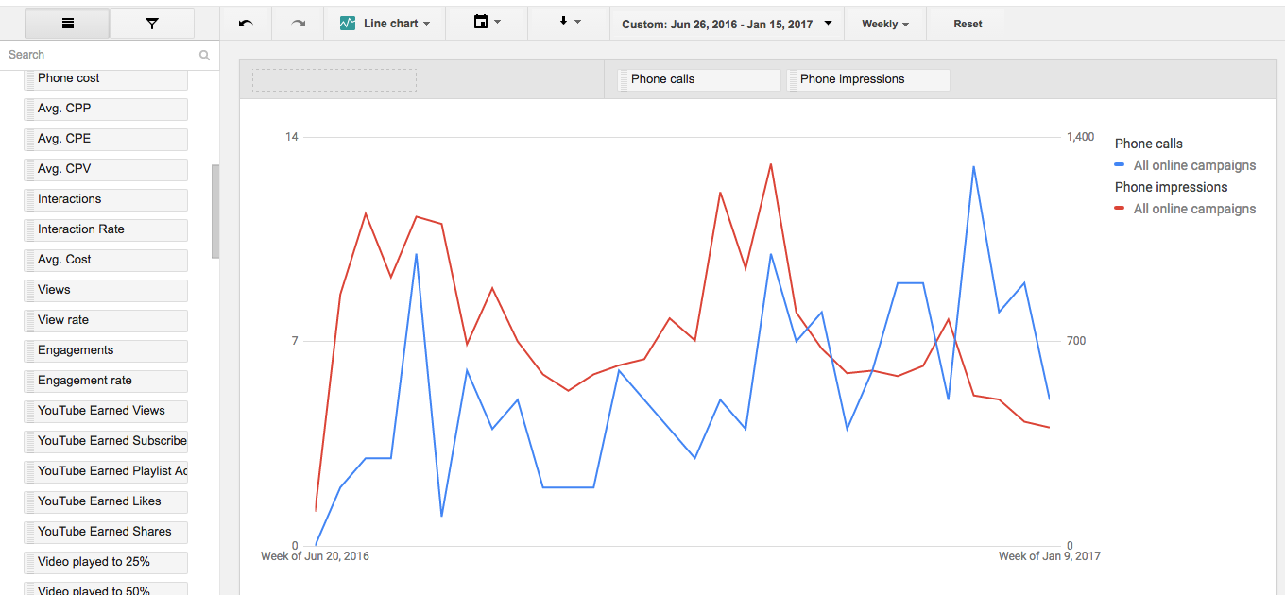Select the Interactions metric
This screenshot has width=1285, height=595.
pos(105,199)
